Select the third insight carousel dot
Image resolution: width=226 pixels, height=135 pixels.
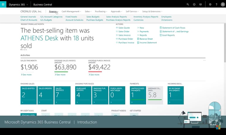point(25,50)
